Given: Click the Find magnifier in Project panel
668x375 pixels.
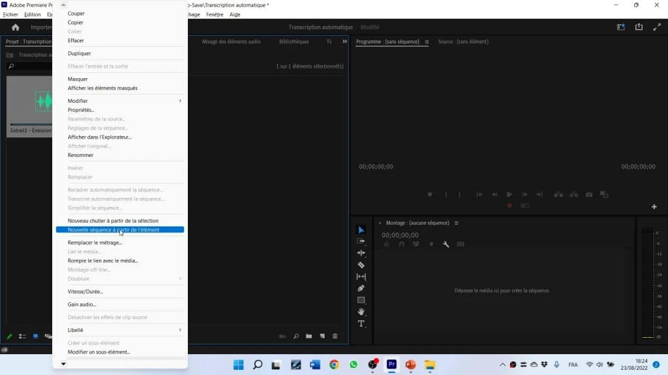Looking at the screenshot, I should [x=296, y=337].
